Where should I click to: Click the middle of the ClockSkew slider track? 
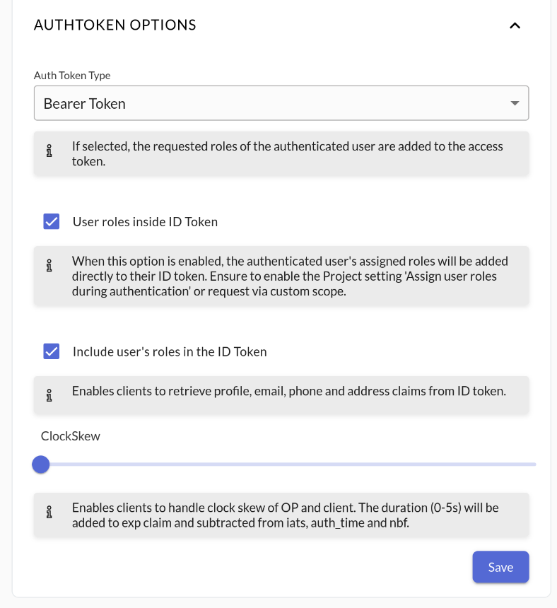[288, 464]
